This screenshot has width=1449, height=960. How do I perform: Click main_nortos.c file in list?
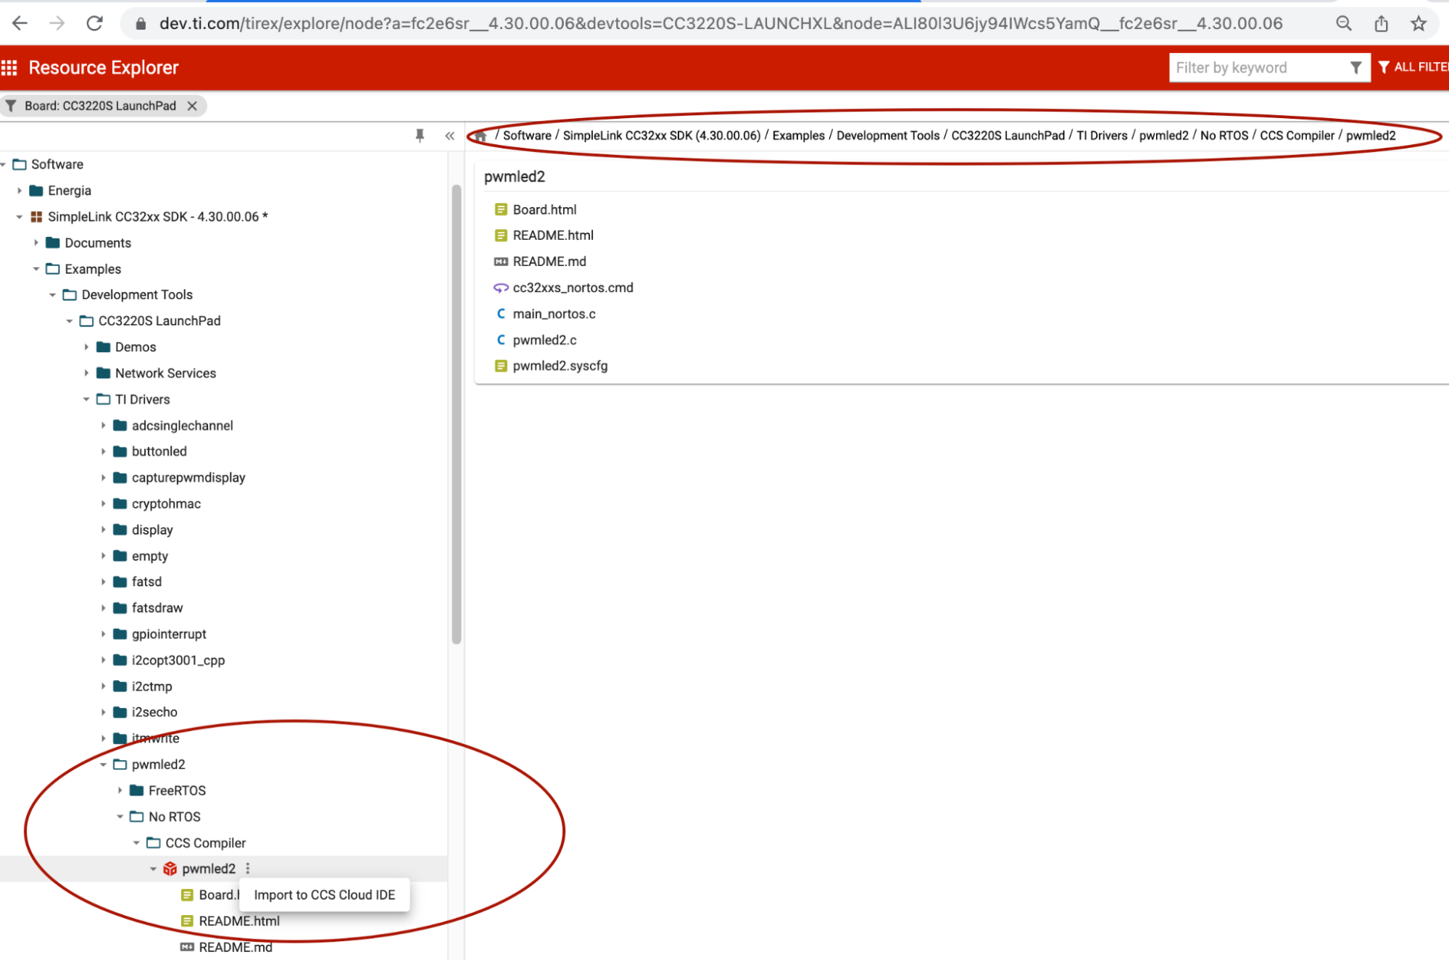point(554,314)
